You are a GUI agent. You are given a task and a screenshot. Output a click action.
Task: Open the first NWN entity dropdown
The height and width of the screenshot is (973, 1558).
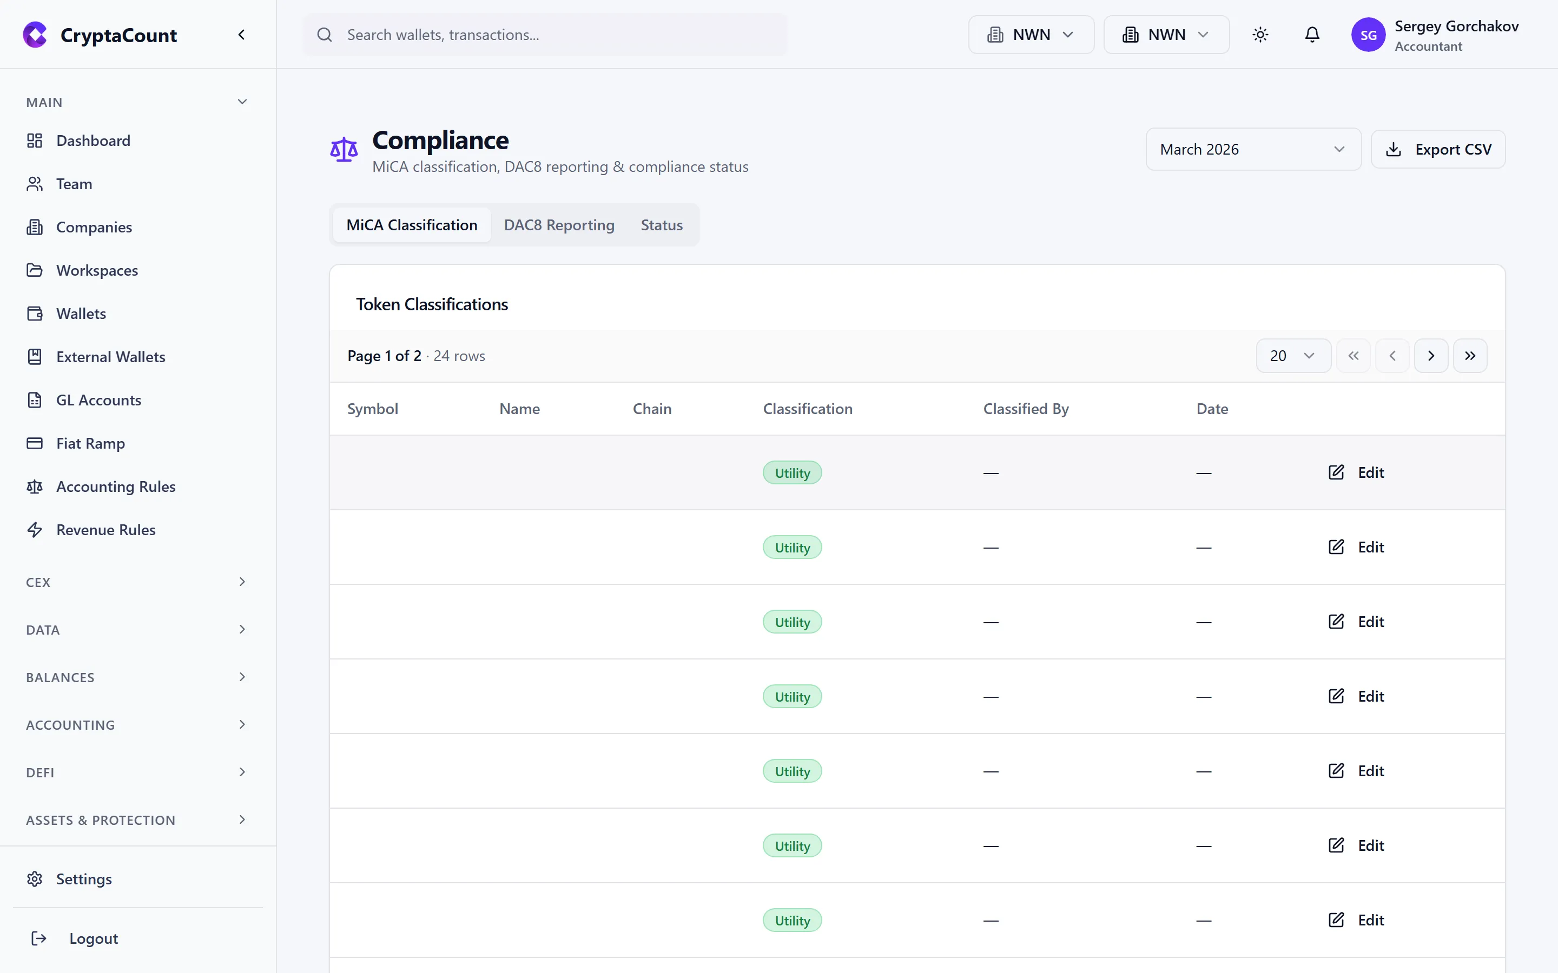pyautogui.click(x=1030, y=34)
